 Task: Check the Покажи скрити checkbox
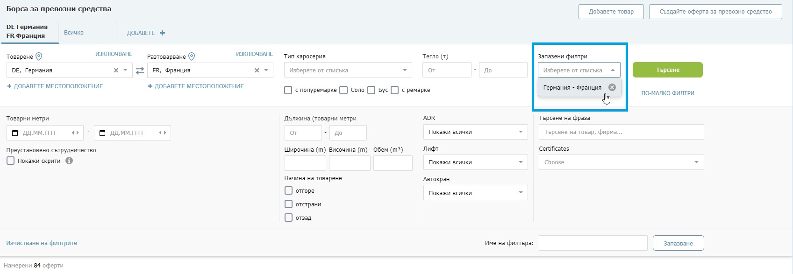click(11, 161)
